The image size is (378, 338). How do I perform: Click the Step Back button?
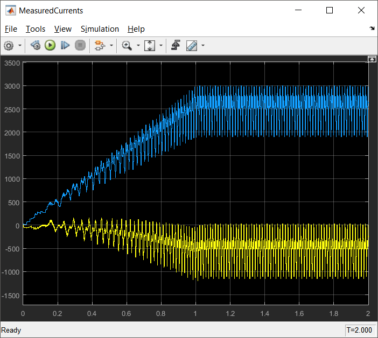click(36, 45)
